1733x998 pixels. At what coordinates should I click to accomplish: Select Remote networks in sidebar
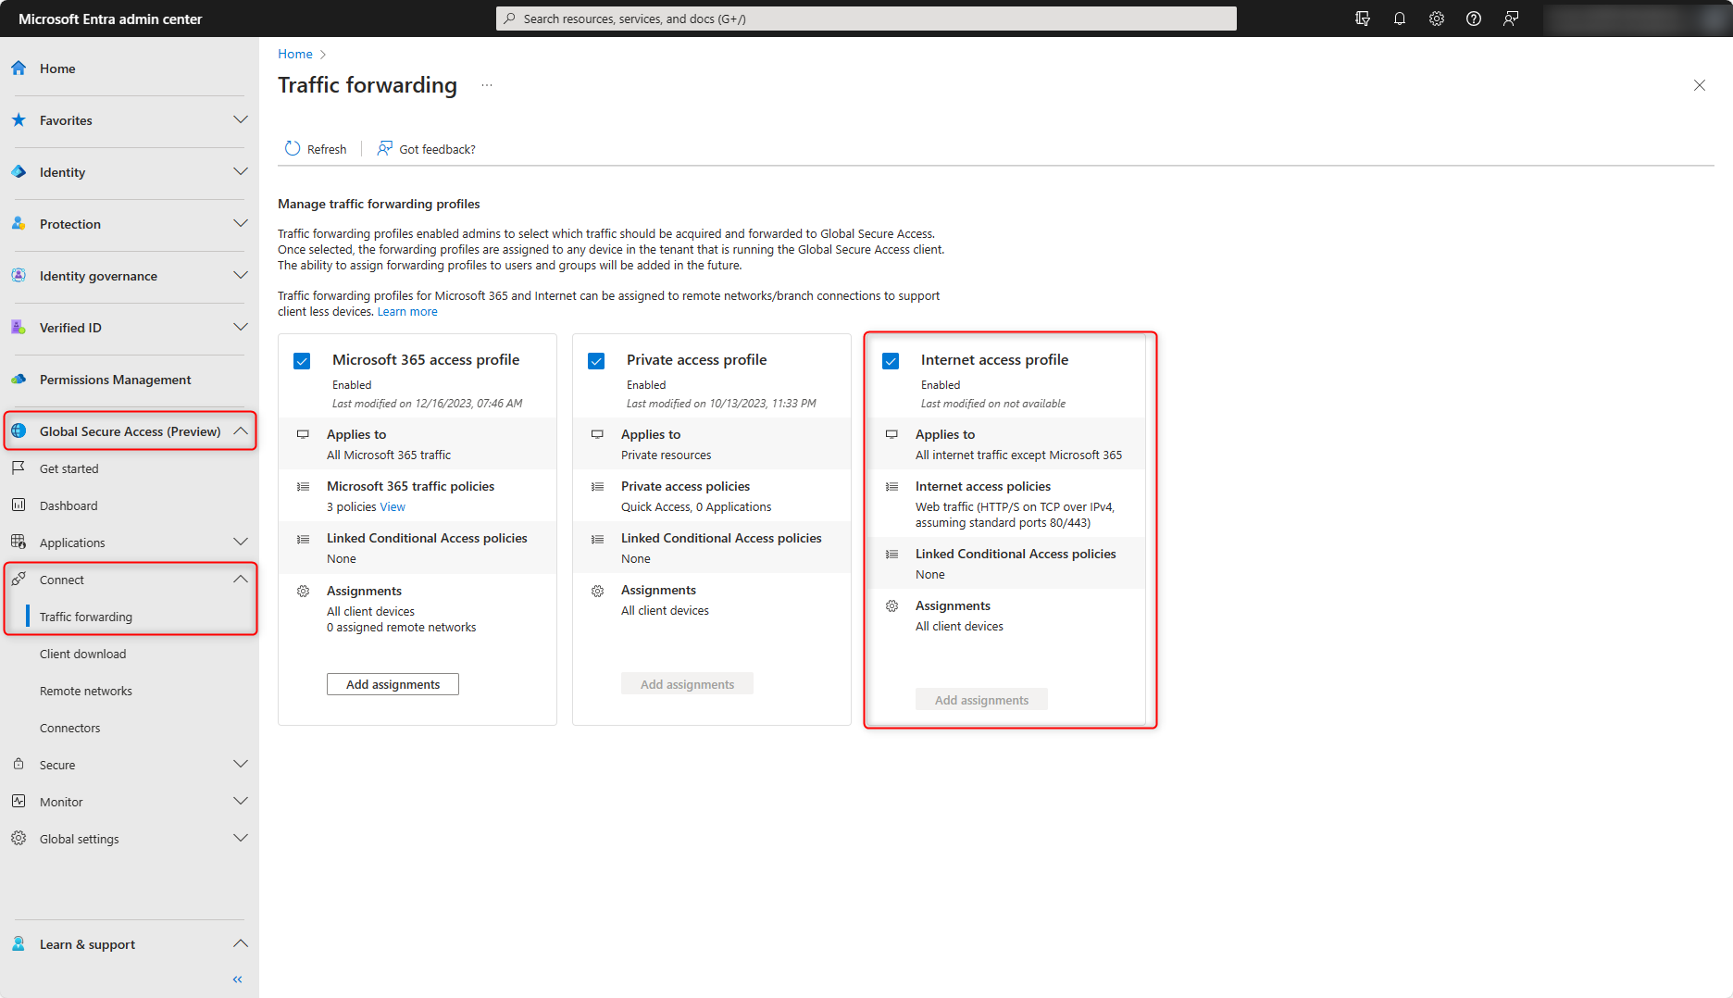85,690
